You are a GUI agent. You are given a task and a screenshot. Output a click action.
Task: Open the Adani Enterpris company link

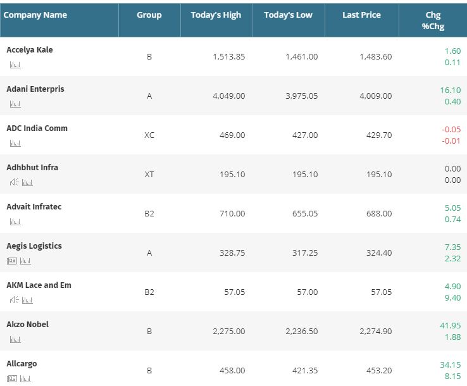[x=35, y=89]
